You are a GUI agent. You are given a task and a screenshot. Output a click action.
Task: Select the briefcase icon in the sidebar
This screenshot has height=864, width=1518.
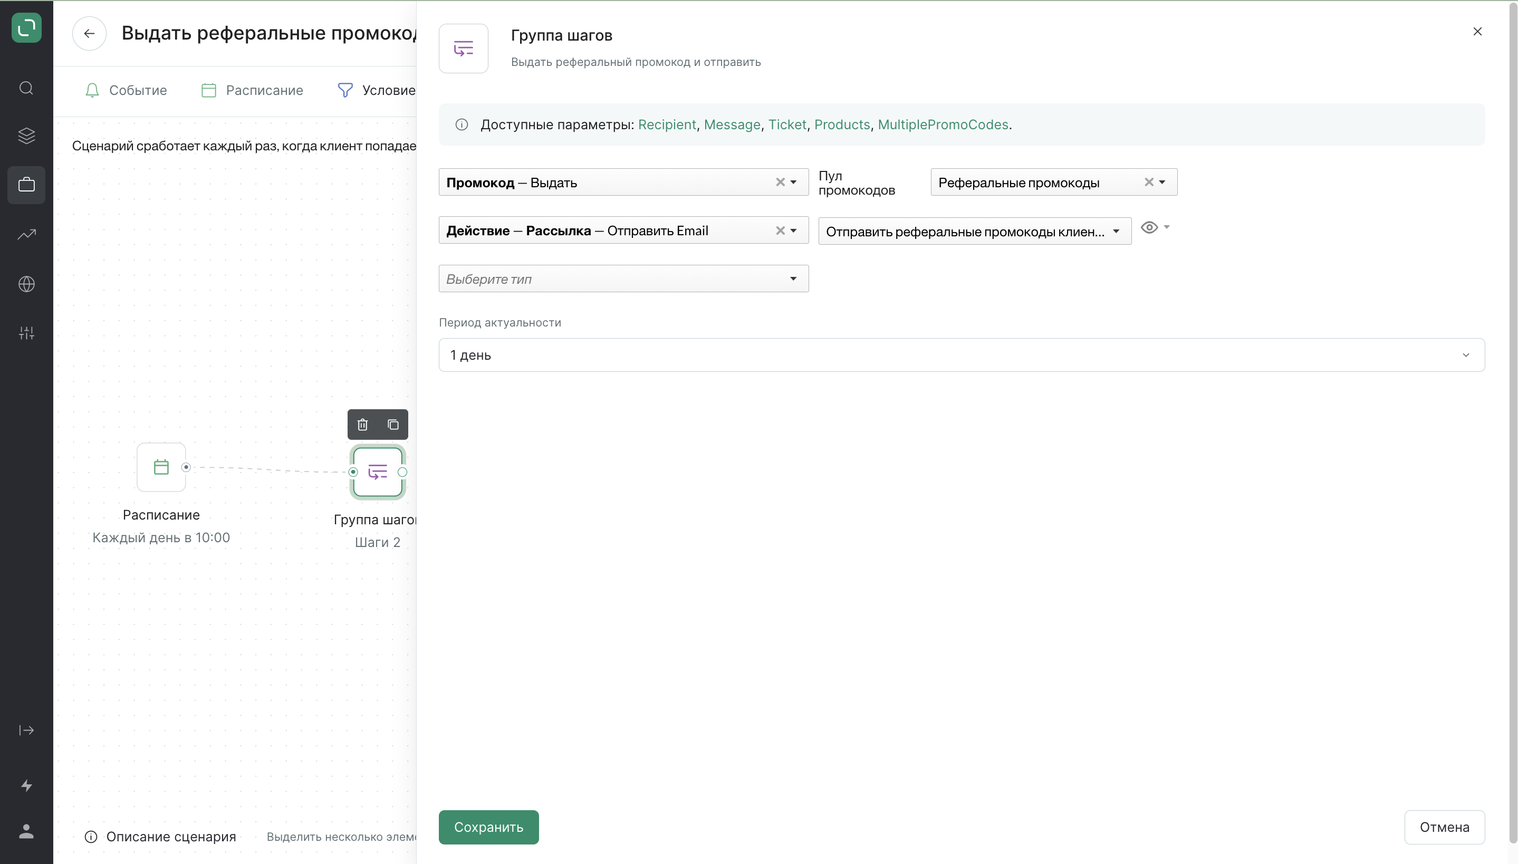pyautogui.click(x=26, y=185)
